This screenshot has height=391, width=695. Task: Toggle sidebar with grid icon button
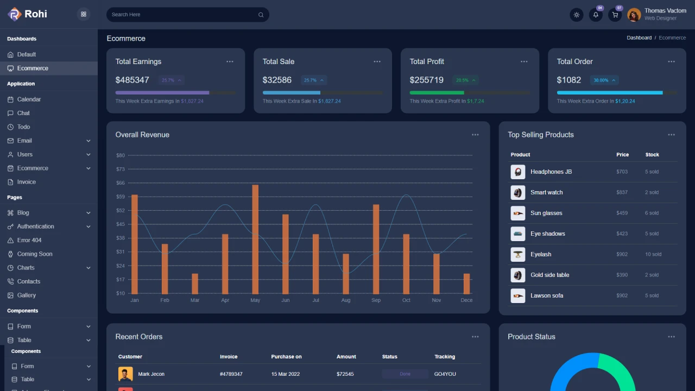click(84, 14)
